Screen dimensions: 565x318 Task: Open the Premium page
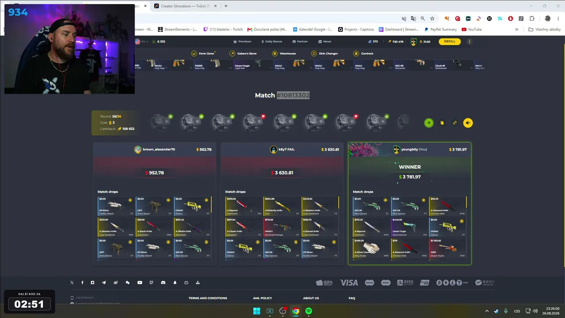point(242,42)
